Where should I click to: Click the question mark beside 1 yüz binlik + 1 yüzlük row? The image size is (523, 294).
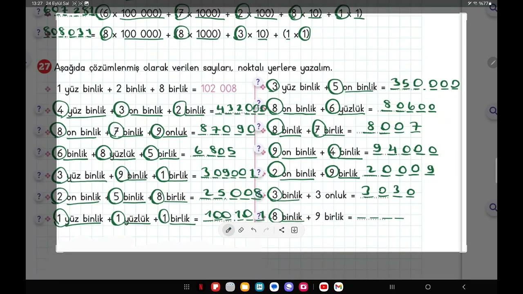coord(39,218)
